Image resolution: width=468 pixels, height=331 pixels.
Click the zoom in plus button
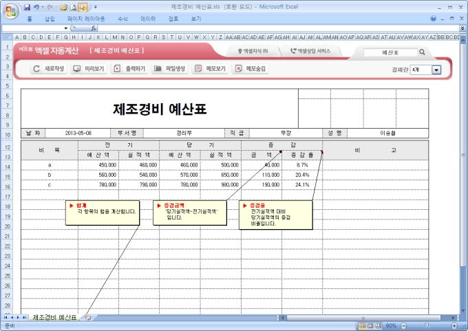click(454, 325)
